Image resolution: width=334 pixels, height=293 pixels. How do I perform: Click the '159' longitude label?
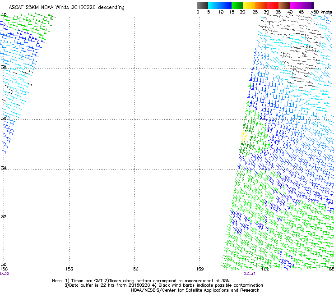coord(200,269)
